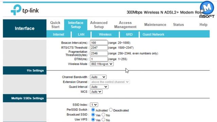This screenshot has width=217, height=122.
Task: Open the Advanced Setup tab
Action: 99,25
